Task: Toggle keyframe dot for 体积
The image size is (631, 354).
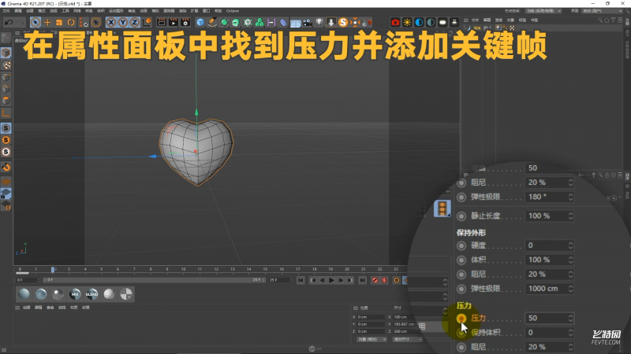Action: tap(461, 260)
